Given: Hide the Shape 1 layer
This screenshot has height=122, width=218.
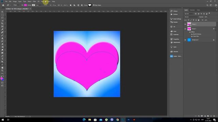Looking at the screenshot, I should coord(185,29).
